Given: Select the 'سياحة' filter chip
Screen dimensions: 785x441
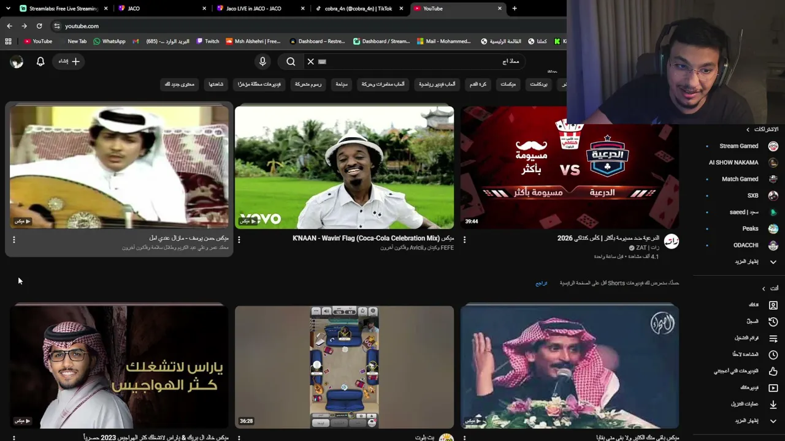Looking at the screenshot, I should (342, 84).
